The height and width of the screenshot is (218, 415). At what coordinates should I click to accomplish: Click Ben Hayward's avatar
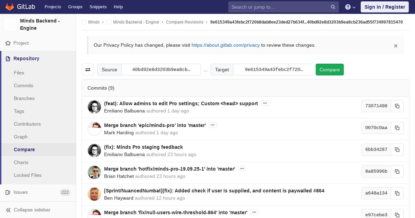[94, 194]
